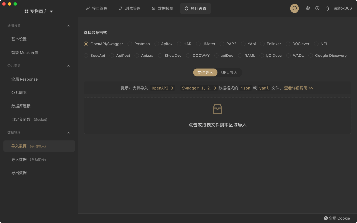
Task: Select HAR format radio
Action: click(x=179, y=44)
